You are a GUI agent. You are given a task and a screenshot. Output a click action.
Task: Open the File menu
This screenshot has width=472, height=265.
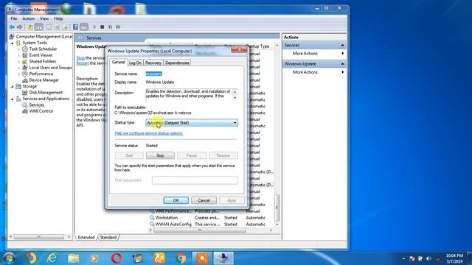pyautogui.click(x=14, y=18)
